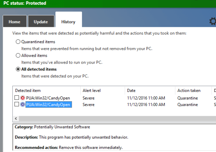The width and height of the screenshot is (216, 152).
Task: Open the History tab
Action: click(x=68, y=22)
